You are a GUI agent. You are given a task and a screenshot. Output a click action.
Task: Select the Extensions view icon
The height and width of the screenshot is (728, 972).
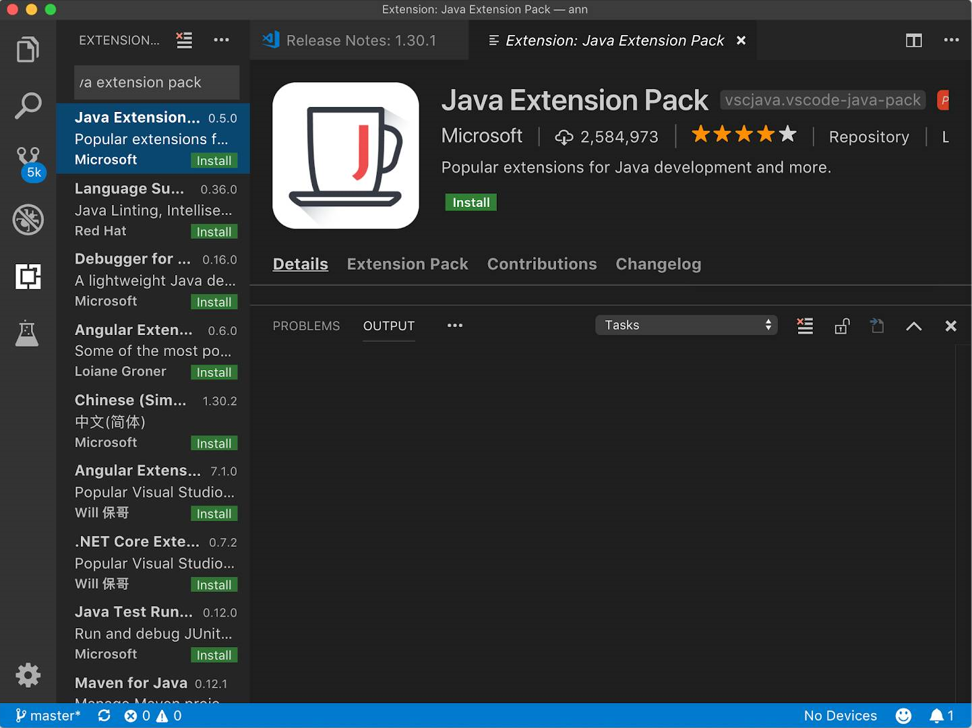28,276
